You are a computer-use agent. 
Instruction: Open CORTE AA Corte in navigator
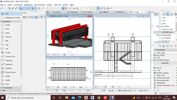point(167,29)
